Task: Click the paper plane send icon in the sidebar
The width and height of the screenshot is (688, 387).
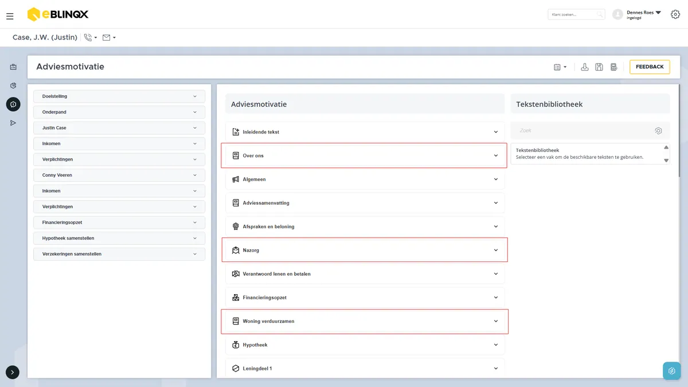Action: pos(13,123)
